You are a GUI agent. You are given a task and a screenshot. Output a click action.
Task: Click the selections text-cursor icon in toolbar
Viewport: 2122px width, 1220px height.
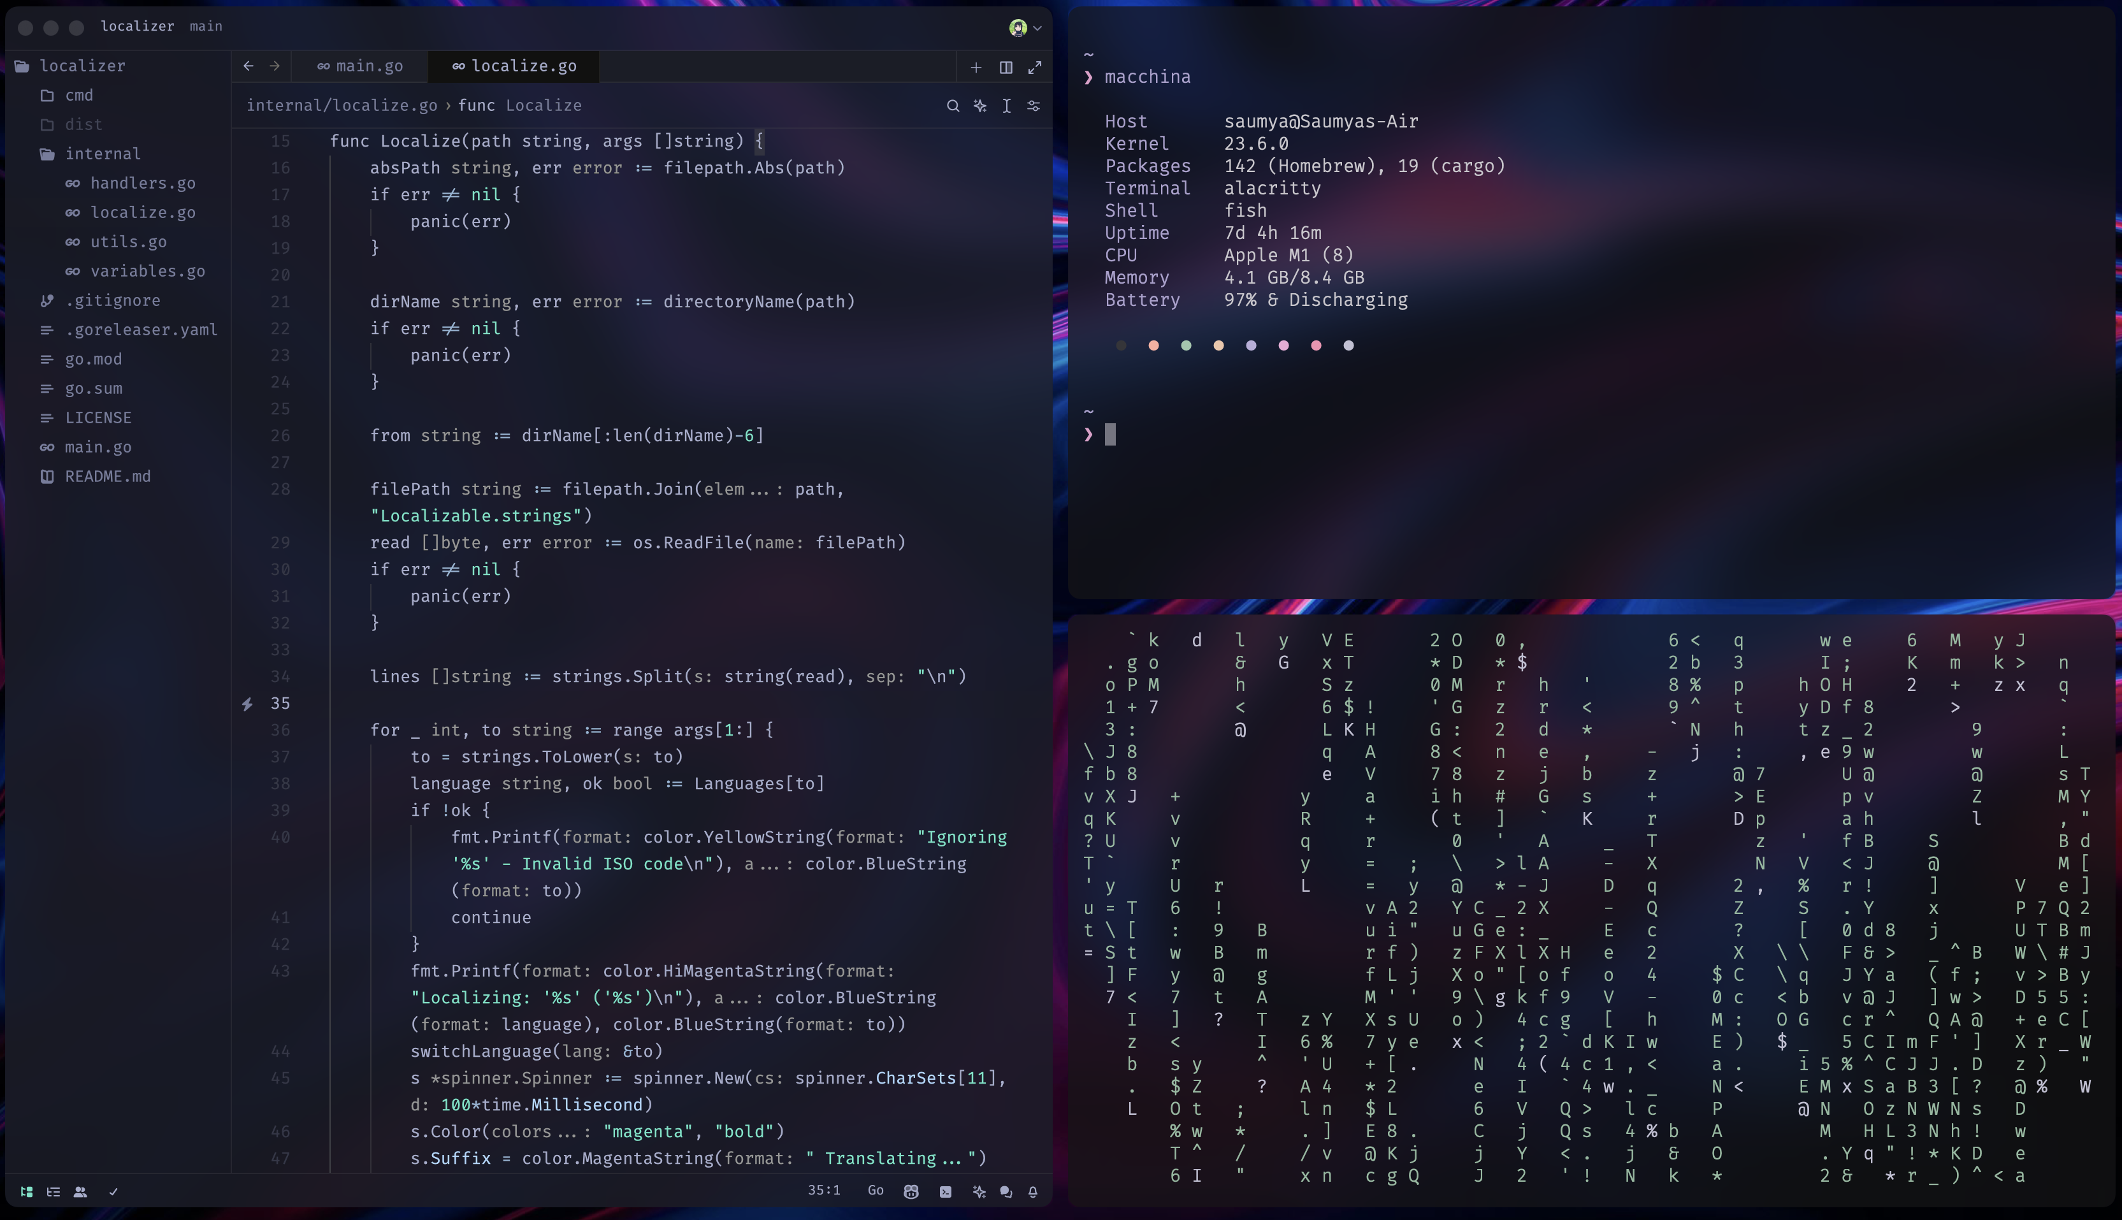pos(1007,106)
